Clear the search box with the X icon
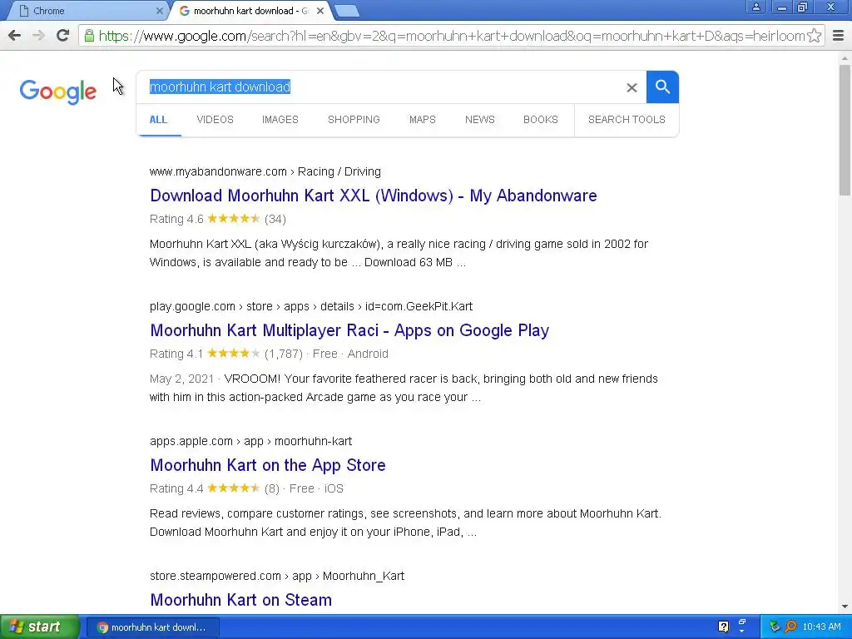The image size is (852, 639). pyautogui.click(x=632, y=87)
